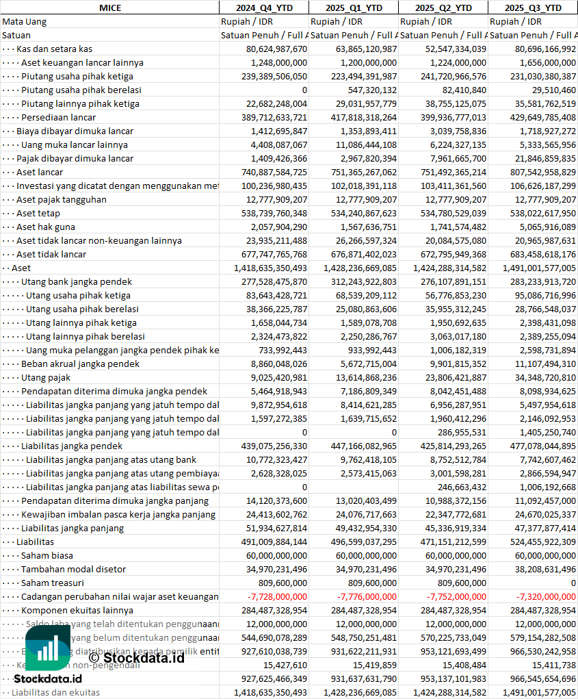Select Kas dan setara kas row label

click(x=54, y=49)
